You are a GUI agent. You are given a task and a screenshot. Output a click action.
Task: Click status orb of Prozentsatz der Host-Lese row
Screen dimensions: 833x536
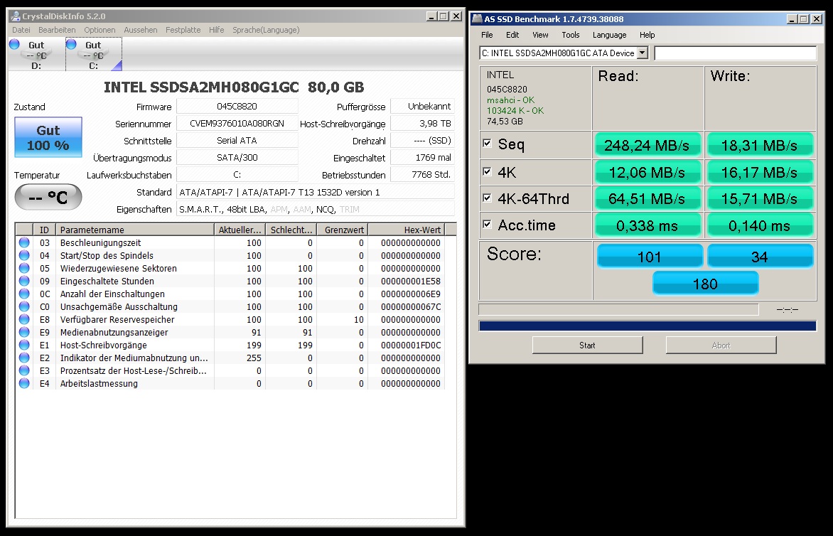(24, 370)
